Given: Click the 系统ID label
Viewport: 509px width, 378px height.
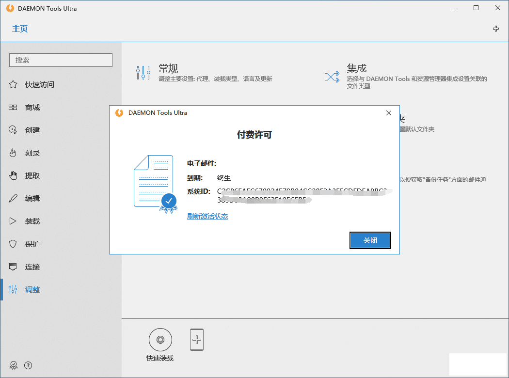Looking at the screenshot, I should pyautogui.click(x=199, y=191).
